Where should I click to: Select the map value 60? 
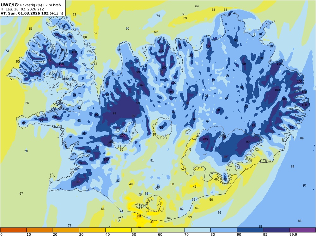(x=85, y=37)
